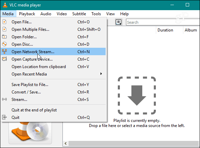Image resolution: width=200 pixels, height=148 pixels.
Task: Select the disc cone thumbnail in the sidebar
Action: click(30, 132)
